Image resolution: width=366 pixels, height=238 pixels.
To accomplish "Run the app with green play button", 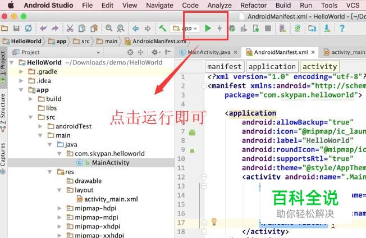I will point(208,29).
